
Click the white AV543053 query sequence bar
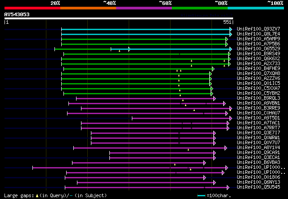[119, 18]
